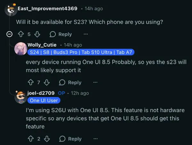Upvote East_Improvement4369's comment
This screenshot has height=145, width=192.
point(21,34)
